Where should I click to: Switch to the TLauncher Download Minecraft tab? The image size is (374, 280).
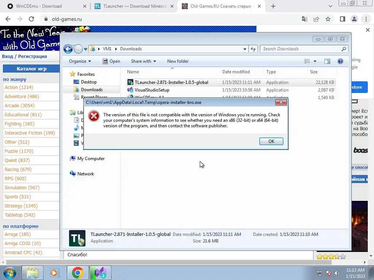click(x=135, y=6)
